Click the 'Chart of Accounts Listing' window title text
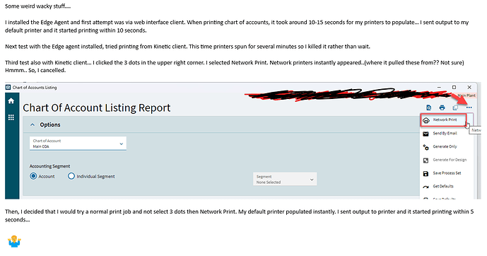This screenshot has width=487, height=256. 35,88
